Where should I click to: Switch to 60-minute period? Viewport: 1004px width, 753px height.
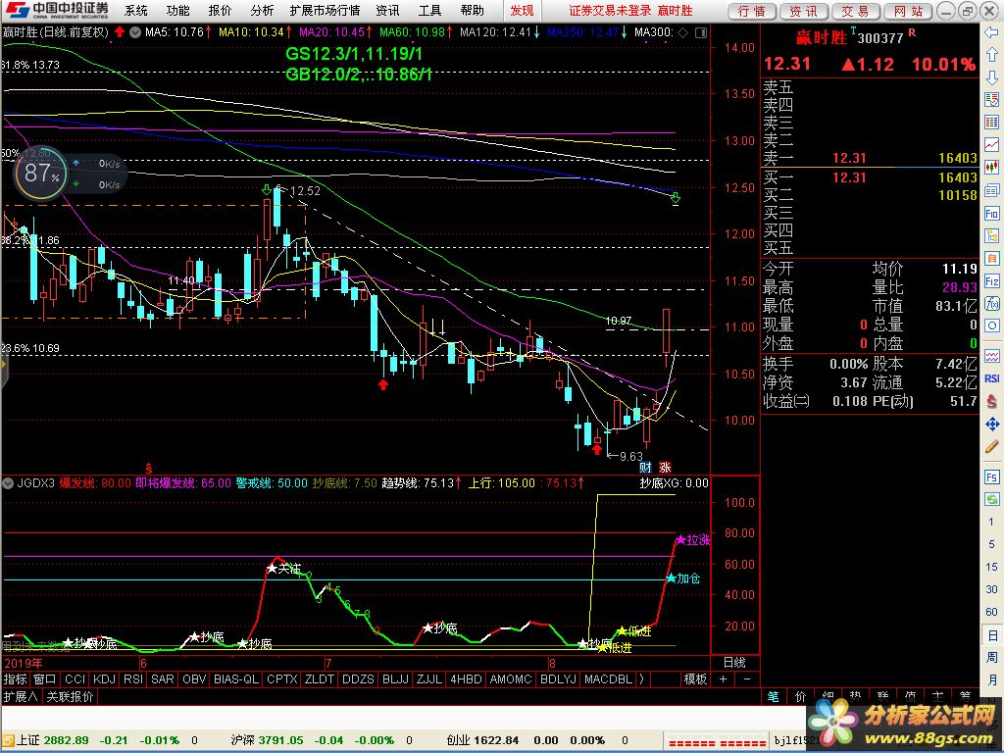[x=991, y=612]
